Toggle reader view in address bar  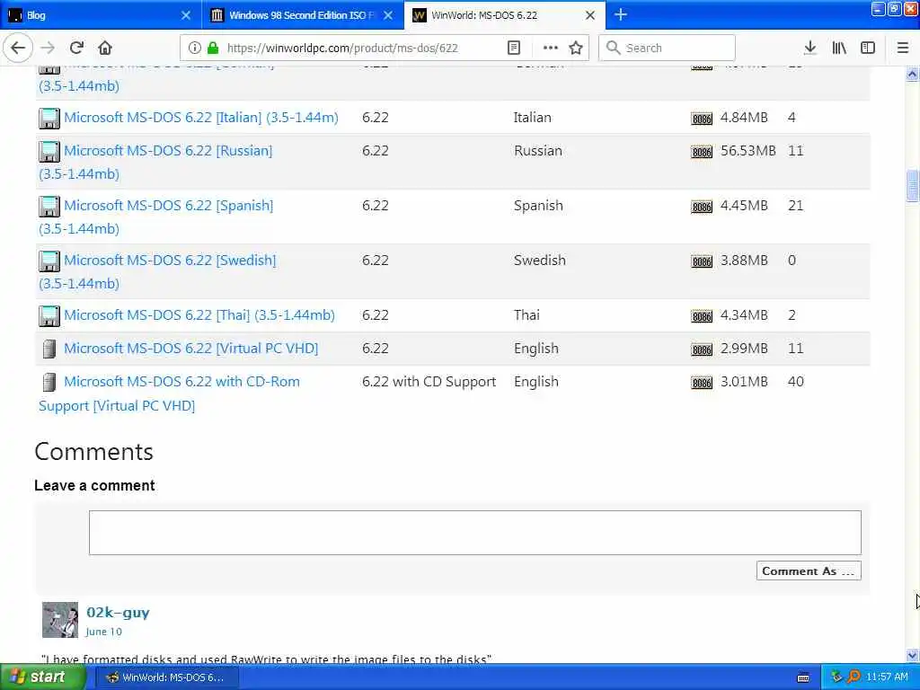[513, 48]
